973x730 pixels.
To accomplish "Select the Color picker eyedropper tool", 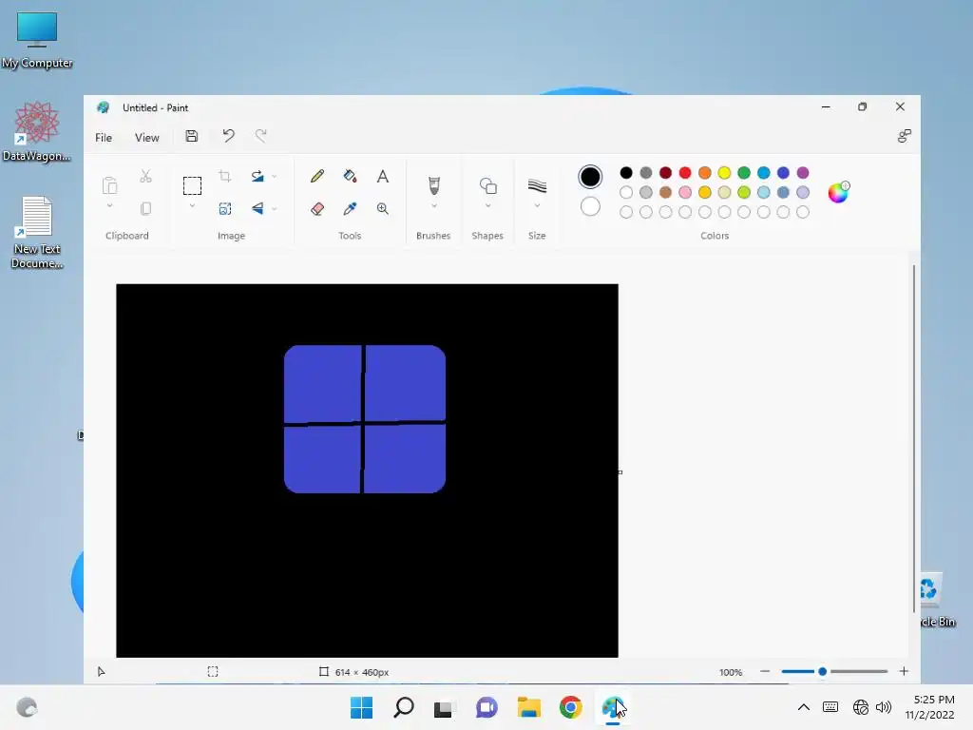I will [350, 208].
